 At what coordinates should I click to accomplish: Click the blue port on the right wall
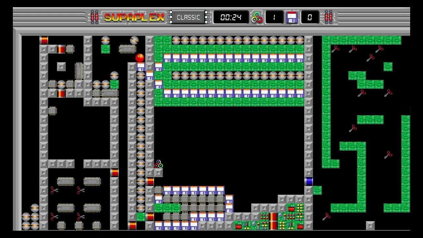pos(309,181)
